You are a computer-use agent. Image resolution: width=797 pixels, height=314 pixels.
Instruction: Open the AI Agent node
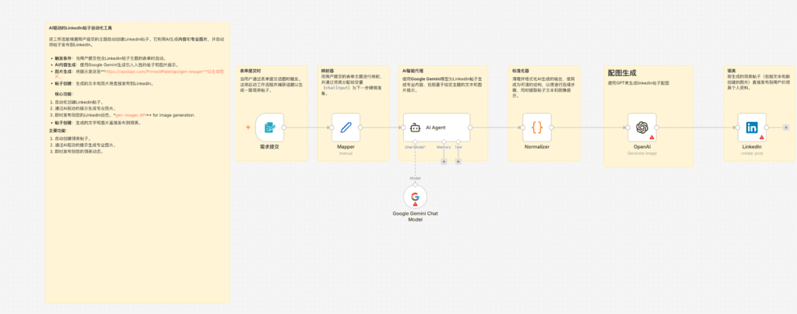[437, 127]
